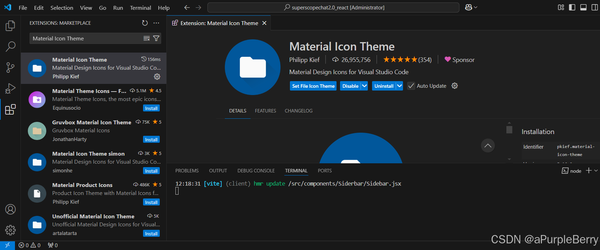
Task: Expand the Uninstall dropdown arrow
Action: (399, 86)
